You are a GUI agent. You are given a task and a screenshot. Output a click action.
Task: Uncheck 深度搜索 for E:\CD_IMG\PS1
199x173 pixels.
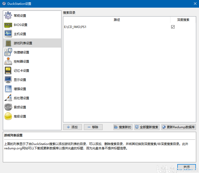coord(173,27)
